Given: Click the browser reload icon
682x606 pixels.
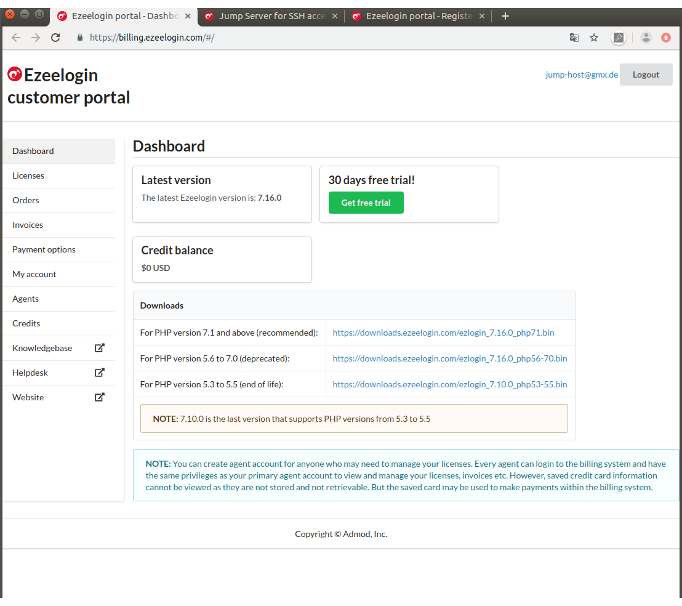Looking at the screenshot, I should [x=55, y=38].
